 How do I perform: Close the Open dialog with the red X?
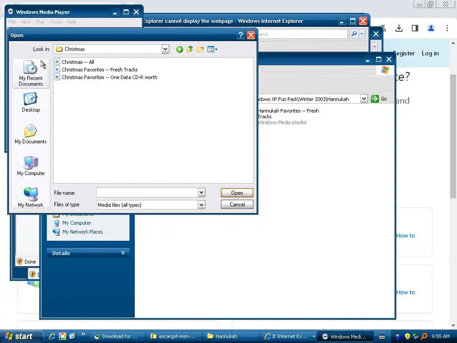(251, 35)
